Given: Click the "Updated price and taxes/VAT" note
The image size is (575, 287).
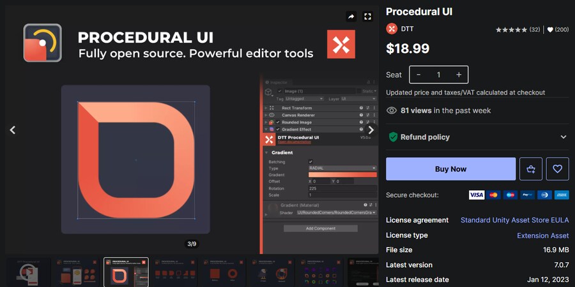Looking at the screenshot, I should (466, 92).
